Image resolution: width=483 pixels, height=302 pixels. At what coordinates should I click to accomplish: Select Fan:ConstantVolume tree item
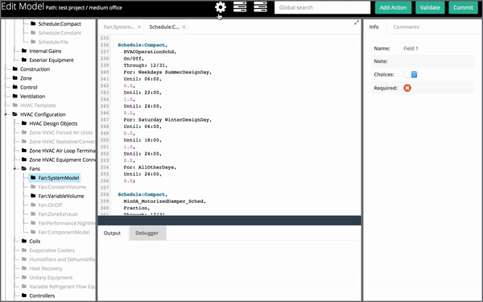(x=62, y=187)
